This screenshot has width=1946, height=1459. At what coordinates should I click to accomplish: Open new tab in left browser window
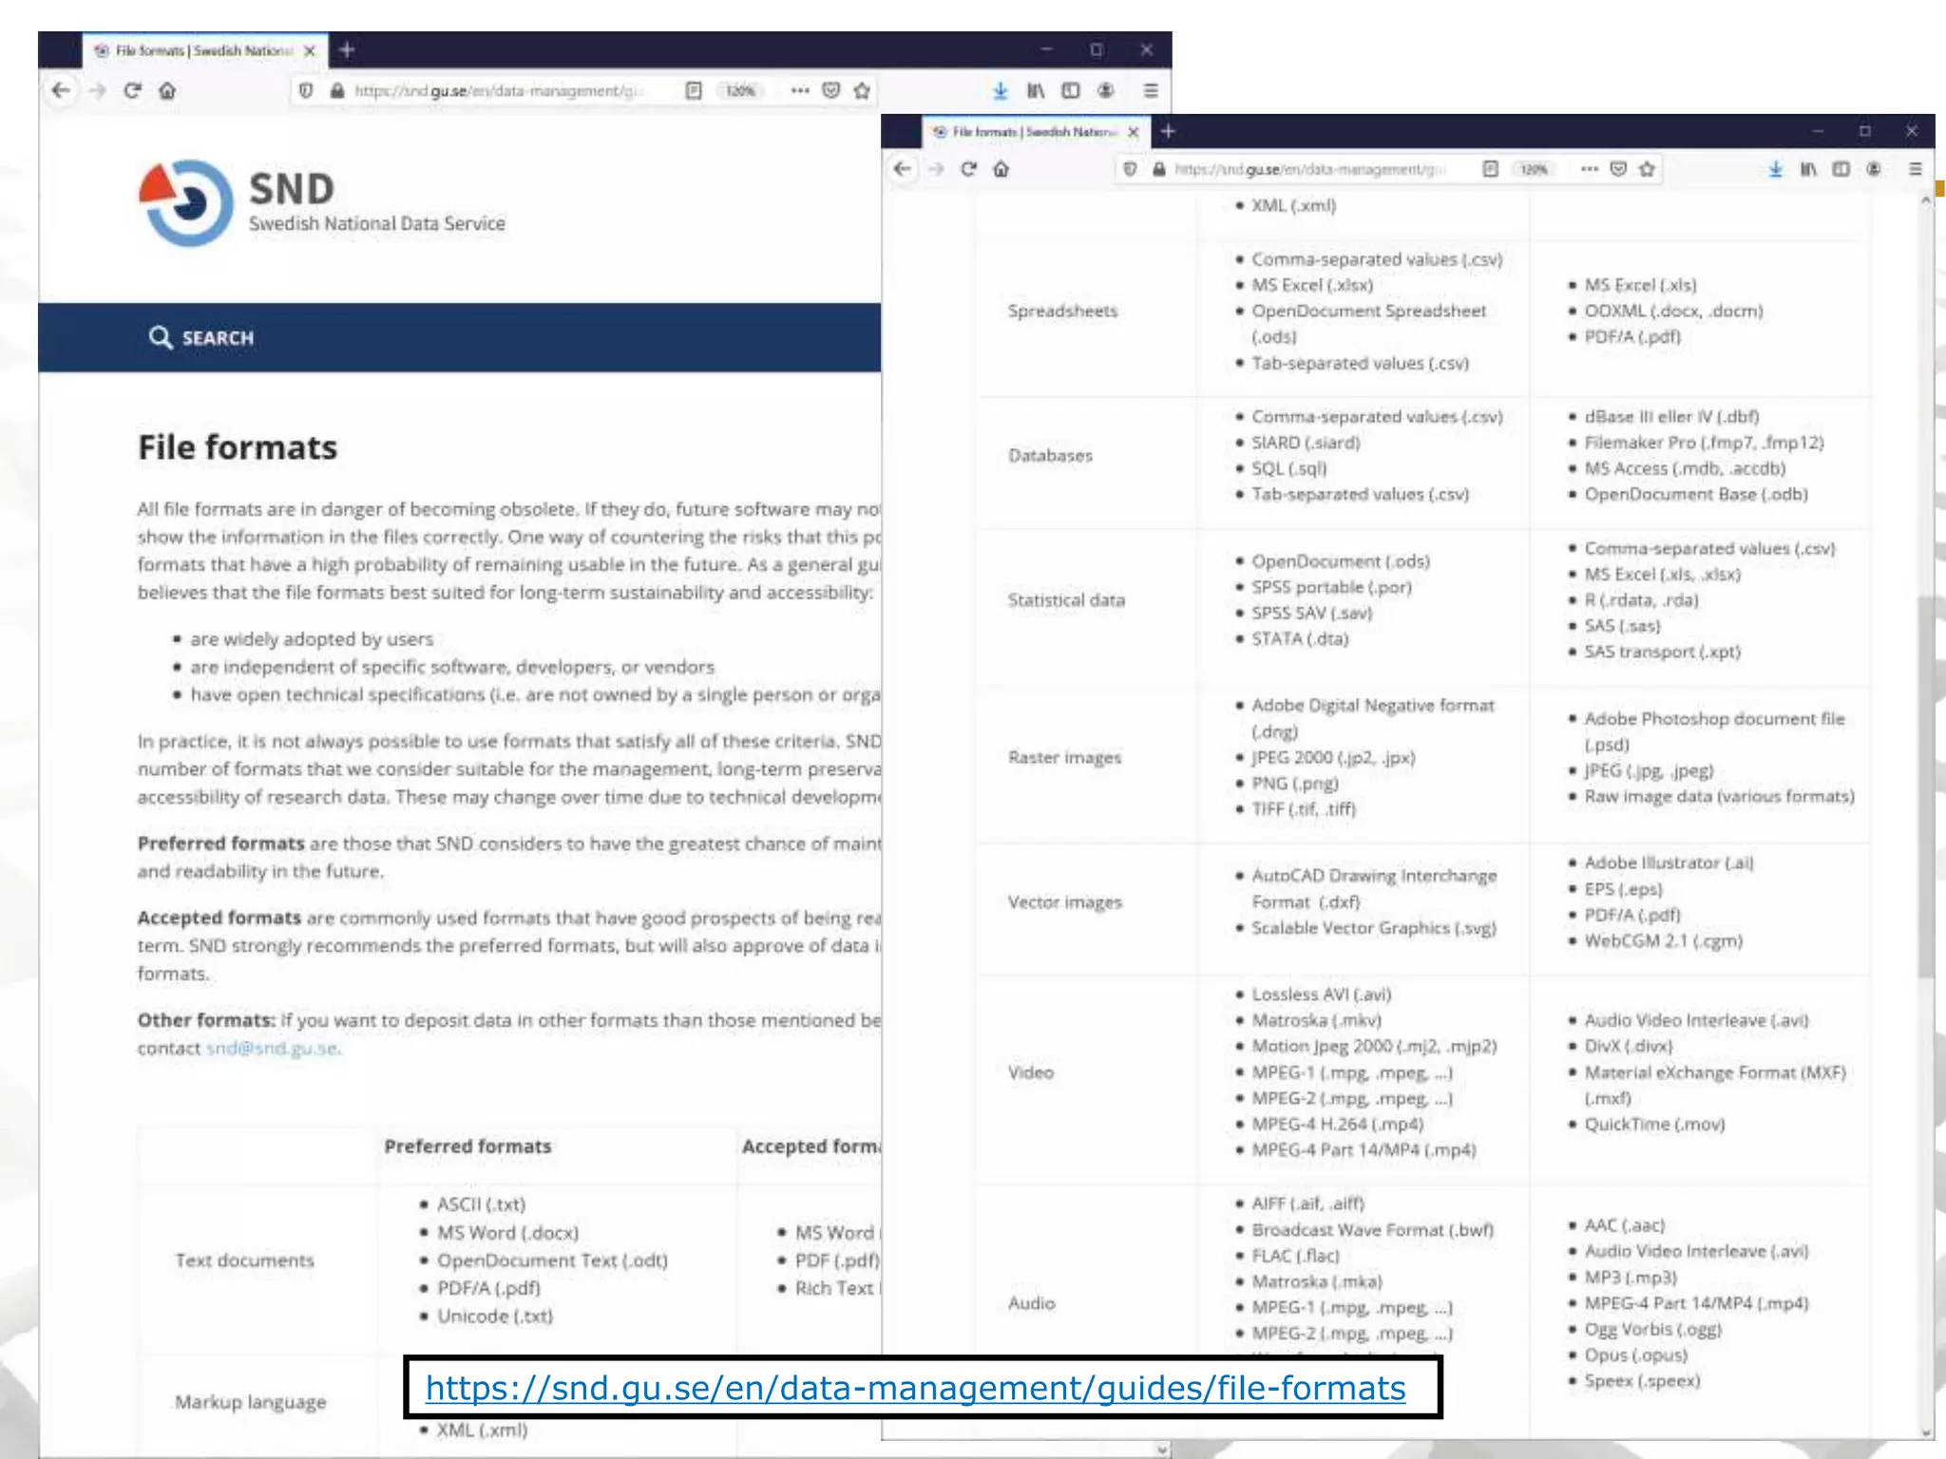[348, 49]
